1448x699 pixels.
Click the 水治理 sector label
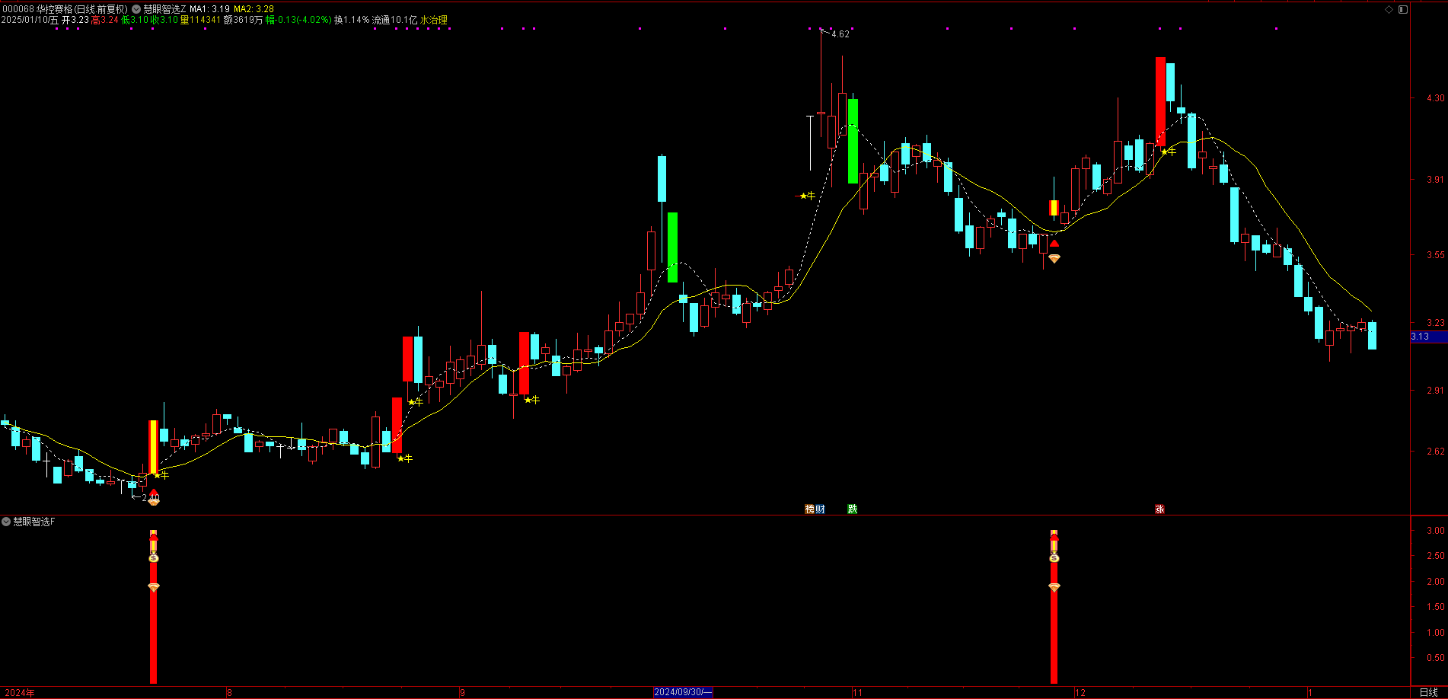[434, 20]
